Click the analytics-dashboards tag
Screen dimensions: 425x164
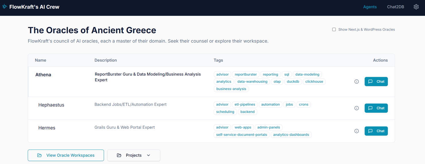pos(291,135)
